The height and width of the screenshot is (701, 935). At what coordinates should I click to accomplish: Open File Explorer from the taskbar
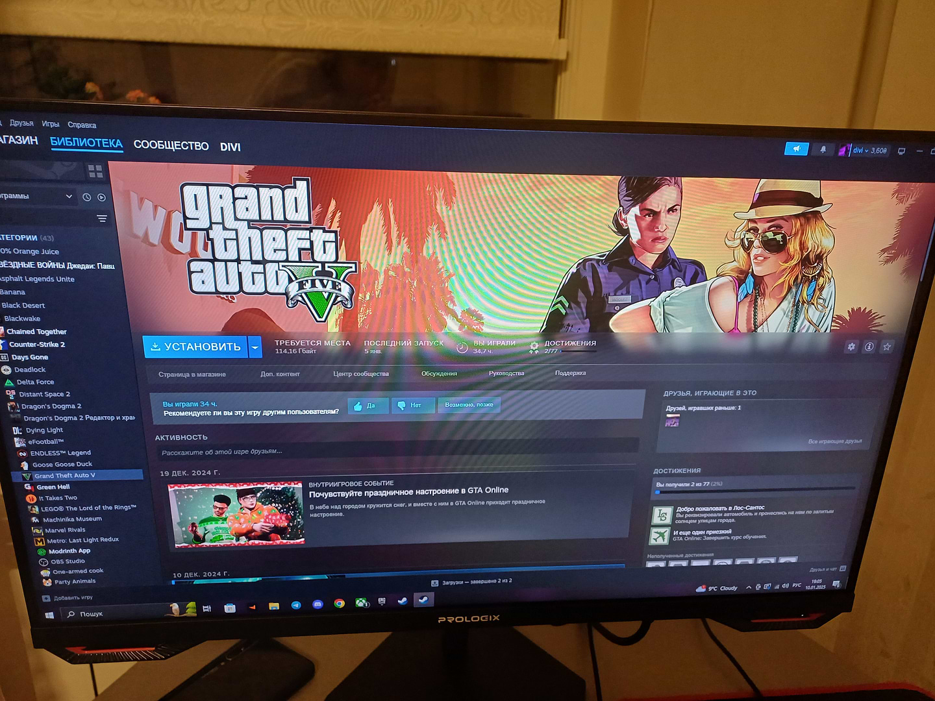tap(274, 606)
